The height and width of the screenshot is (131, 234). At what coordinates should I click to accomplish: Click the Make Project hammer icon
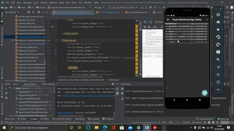coord(90,7)
